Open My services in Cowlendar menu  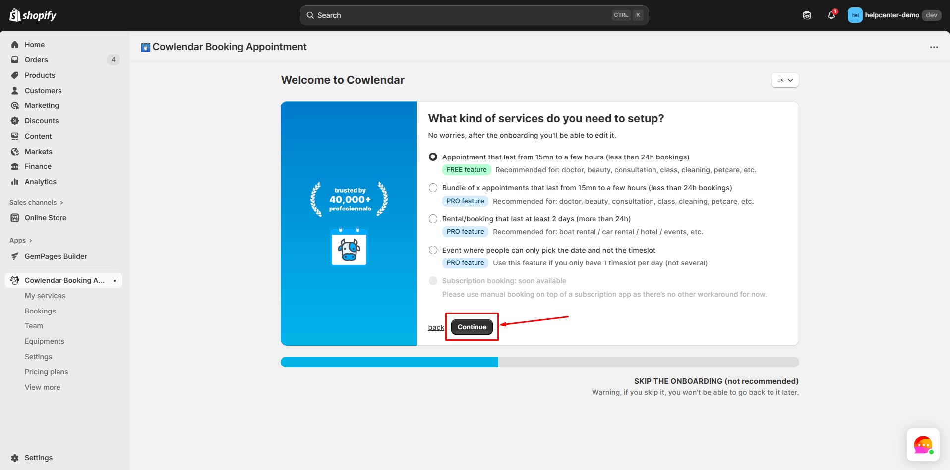(45, 296)
